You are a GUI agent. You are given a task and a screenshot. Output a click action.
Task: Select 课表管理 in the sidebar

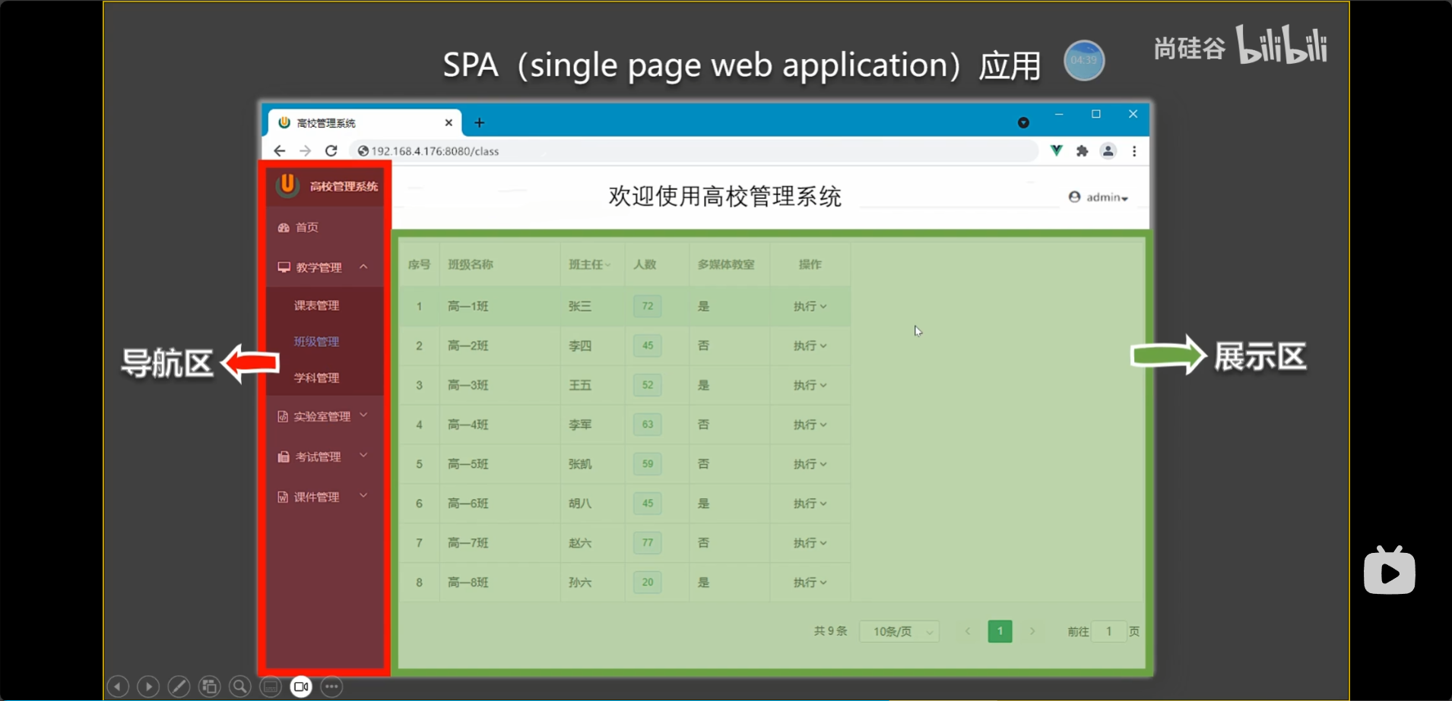tap(316, 305)
